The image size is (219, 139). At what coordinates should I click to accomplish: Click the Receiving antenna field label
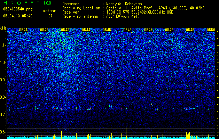[x=80, y=16]
